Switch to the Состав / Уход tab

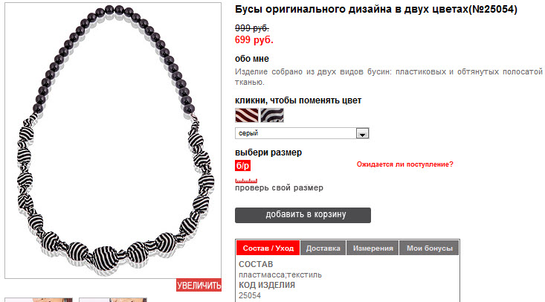268,248
